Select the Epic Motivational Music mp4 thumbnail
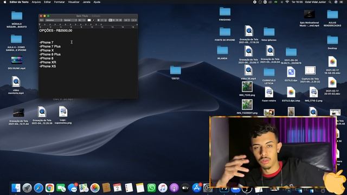 tap(310, 15)
